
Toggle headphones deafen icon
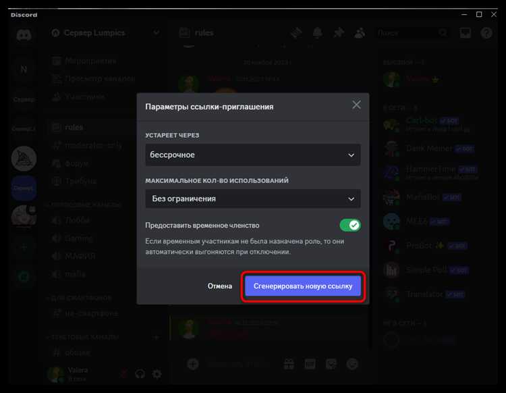point(140,374)
